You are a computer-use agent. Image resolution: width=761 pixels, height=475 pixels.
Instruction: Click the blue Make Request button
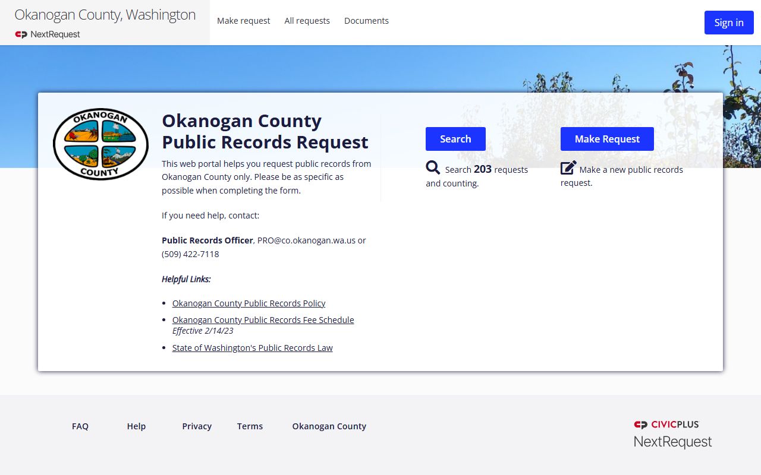point(607,139)
